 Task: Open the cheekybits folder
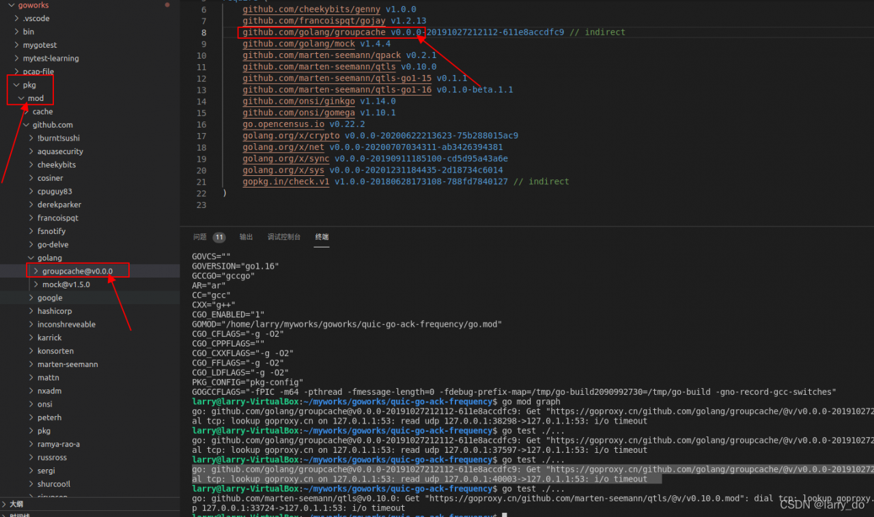tap(57, 165)
